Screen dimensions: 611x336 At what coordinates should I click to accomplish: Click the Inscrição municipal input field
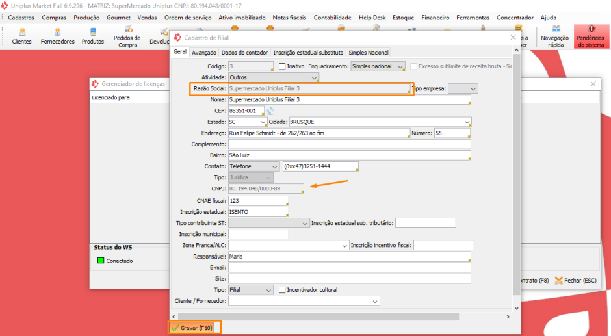[x=258, y=234]
